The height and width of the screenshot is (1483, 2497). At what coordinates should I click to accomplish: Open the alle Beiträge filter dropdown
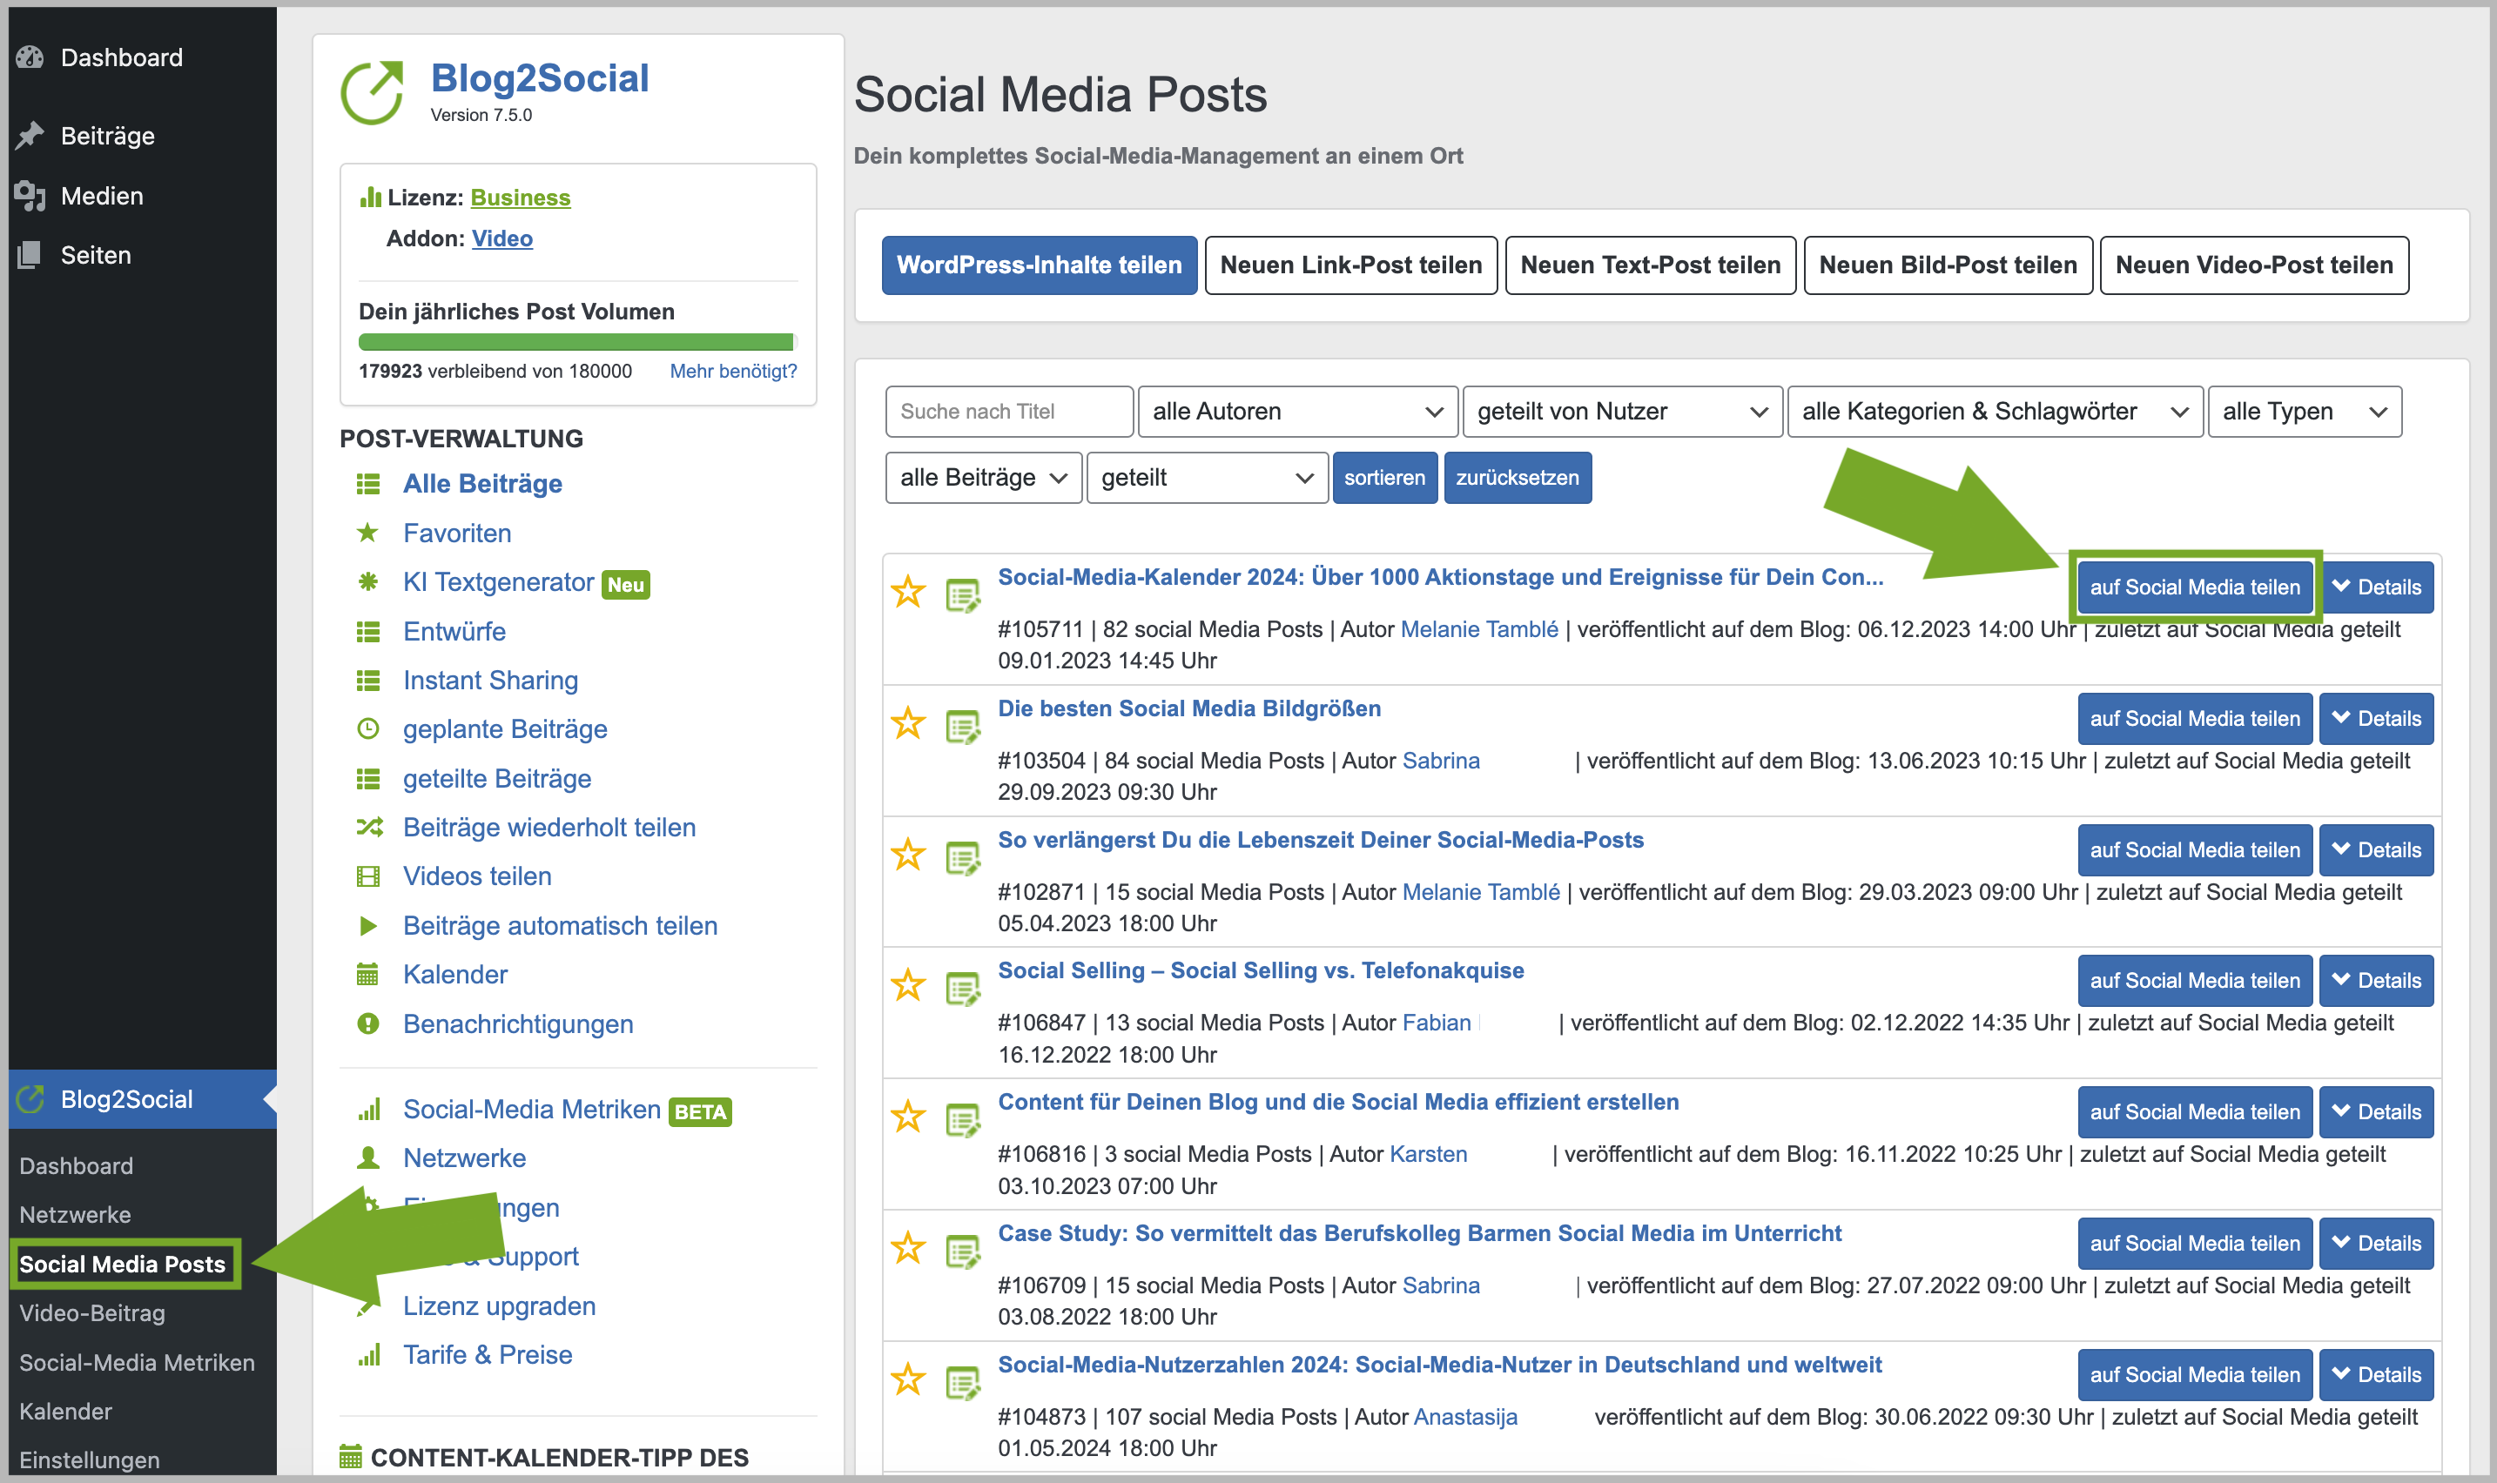[983, 478]
